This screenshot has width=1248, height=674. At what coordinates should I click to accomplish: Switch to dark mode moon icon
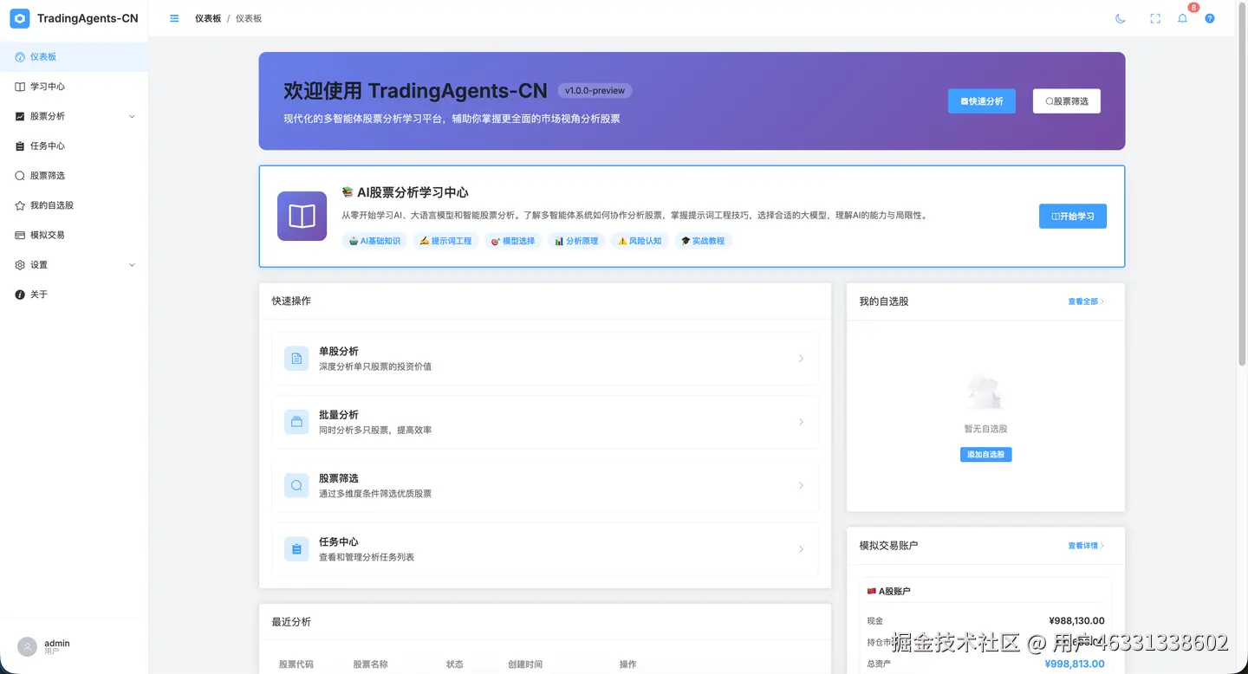[x=1121, y=18]
